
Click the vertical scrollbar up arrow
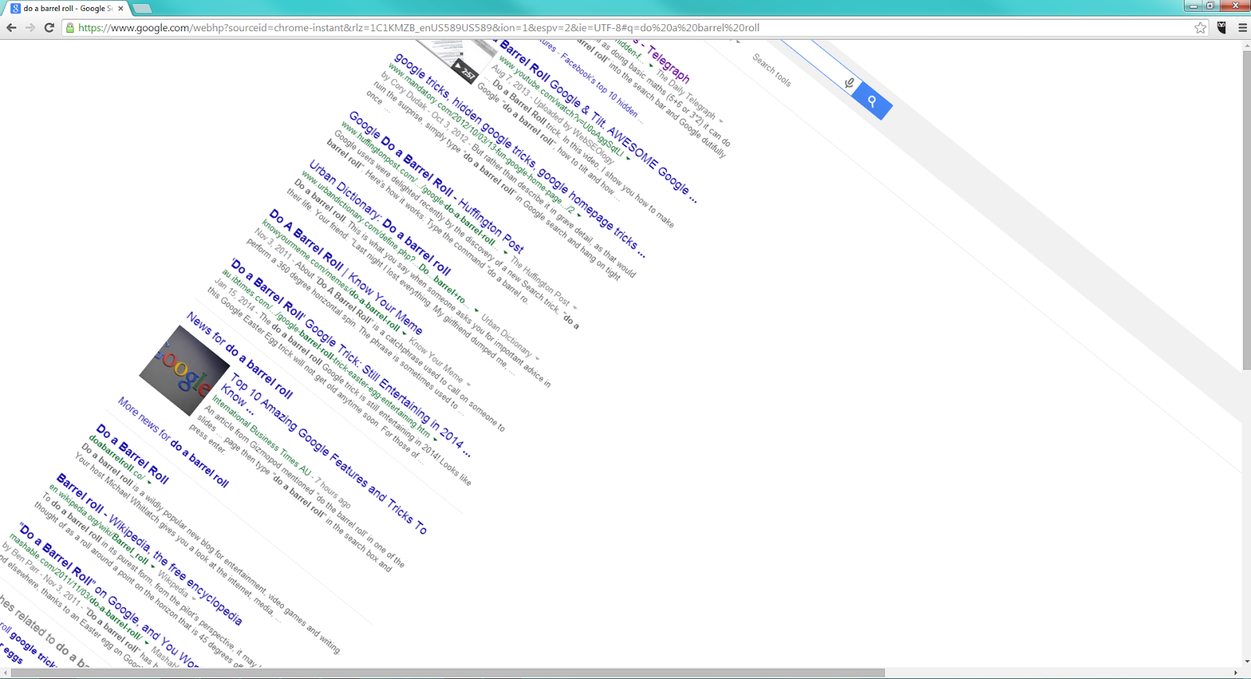click(1246, 45)
